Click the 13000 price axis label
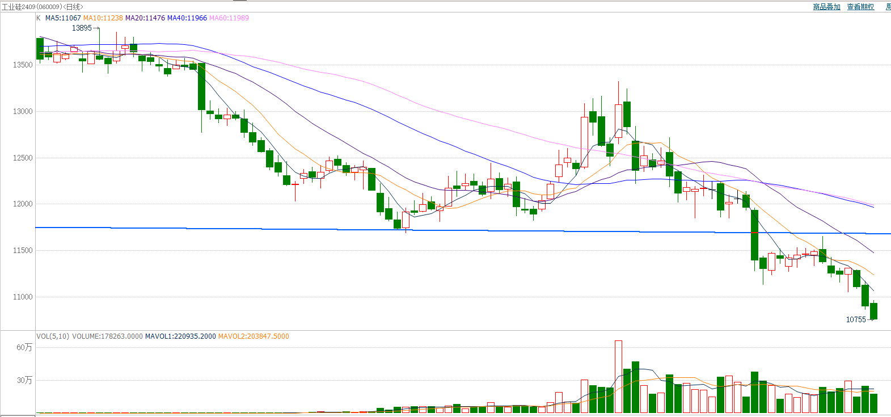This screenshot has width=891, height=417. click(x=23, y=111)
